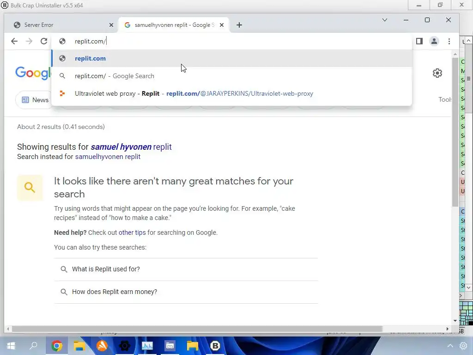Click the scroll-up arrow of page scrollbar

(455, 54)
